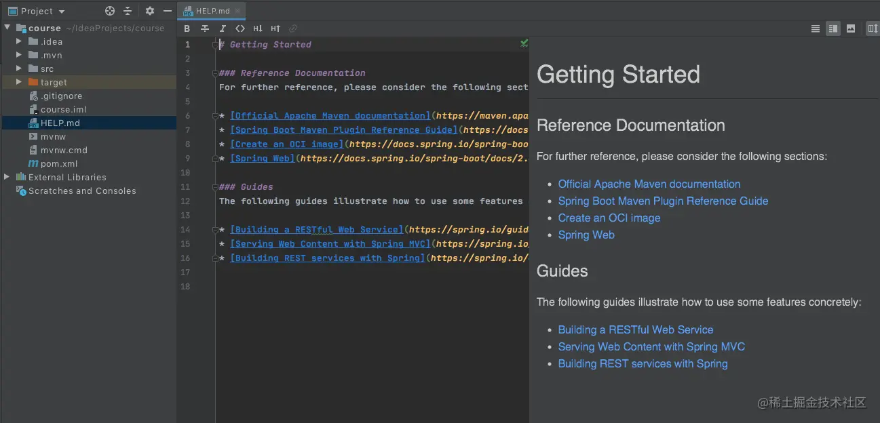Select the target folder in the tree

(x=88, y=82)
